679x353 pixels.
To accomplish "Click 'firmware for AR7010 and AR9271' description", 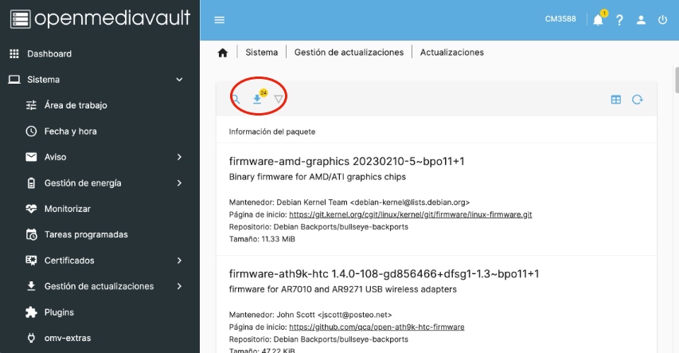I will pyautogui.click(x=343, y=289).
